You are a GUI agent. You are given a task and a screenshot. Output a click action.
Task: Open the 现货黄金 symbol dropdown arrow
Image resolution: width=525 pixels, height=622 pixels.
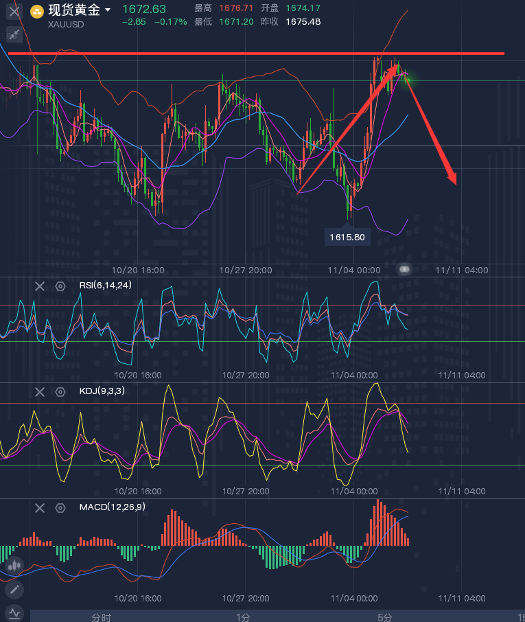108,10
